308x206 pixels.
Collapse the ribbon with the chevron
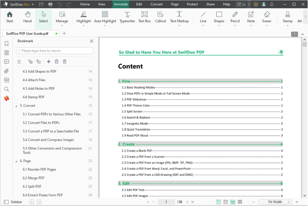[302, 34]
